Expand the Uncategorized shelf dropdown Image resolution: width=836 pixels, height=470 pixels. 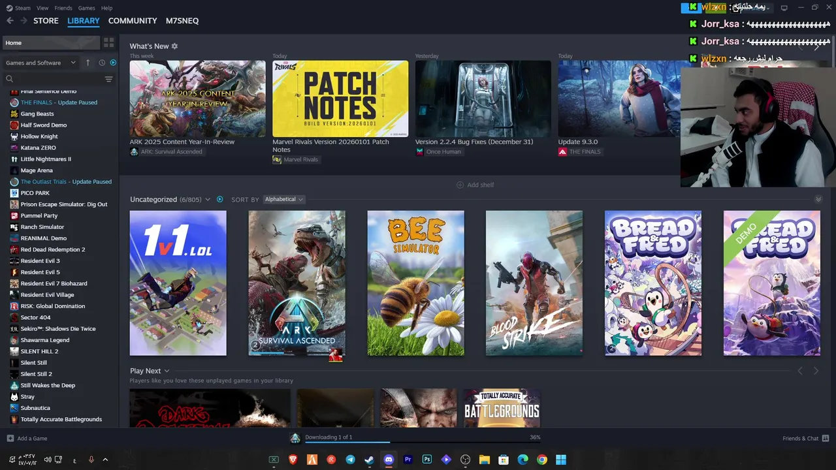(x=208, y=199)
